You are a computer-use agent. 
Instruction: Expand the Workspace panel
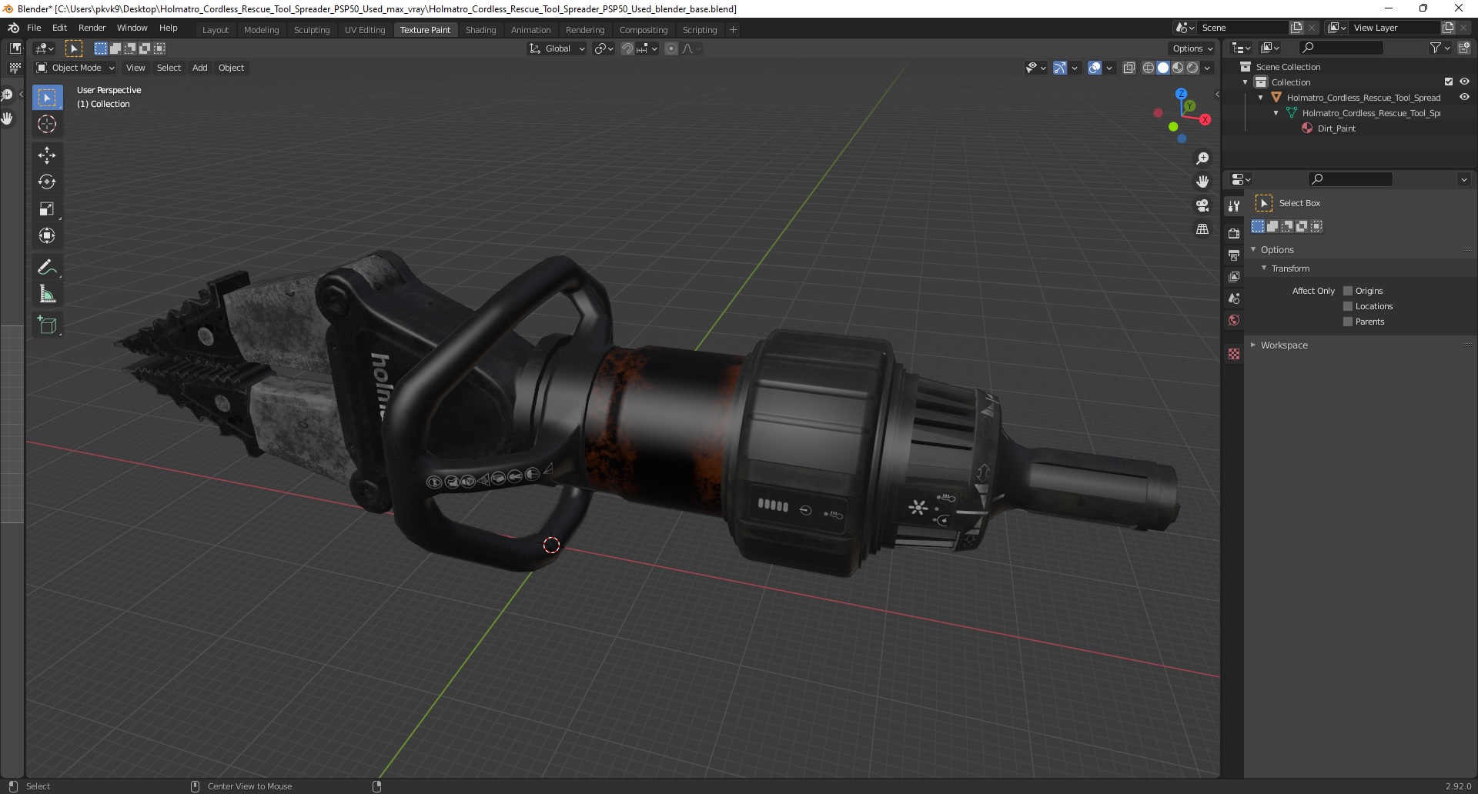pyautogui.click(x=1253, y=345)
